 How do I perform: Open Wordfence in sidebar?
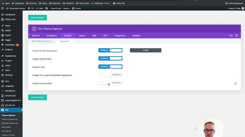[x=10, y=91]
